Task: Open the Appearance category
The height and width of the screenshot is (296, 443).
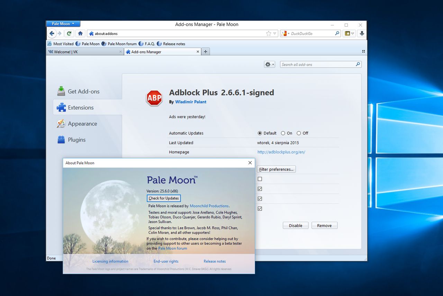Action: (88, 124)
